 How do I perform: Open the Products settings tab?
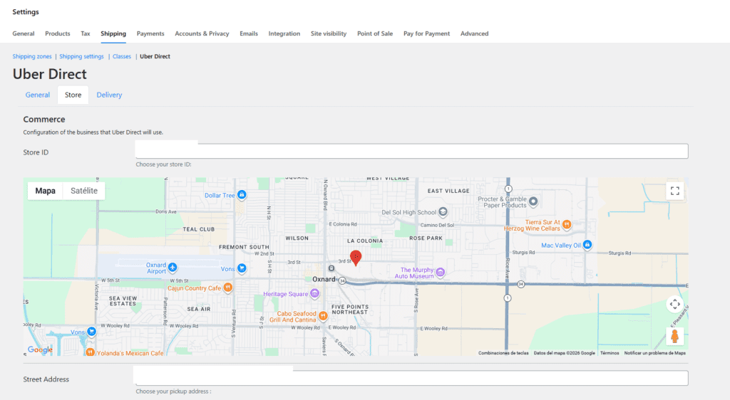57,33
